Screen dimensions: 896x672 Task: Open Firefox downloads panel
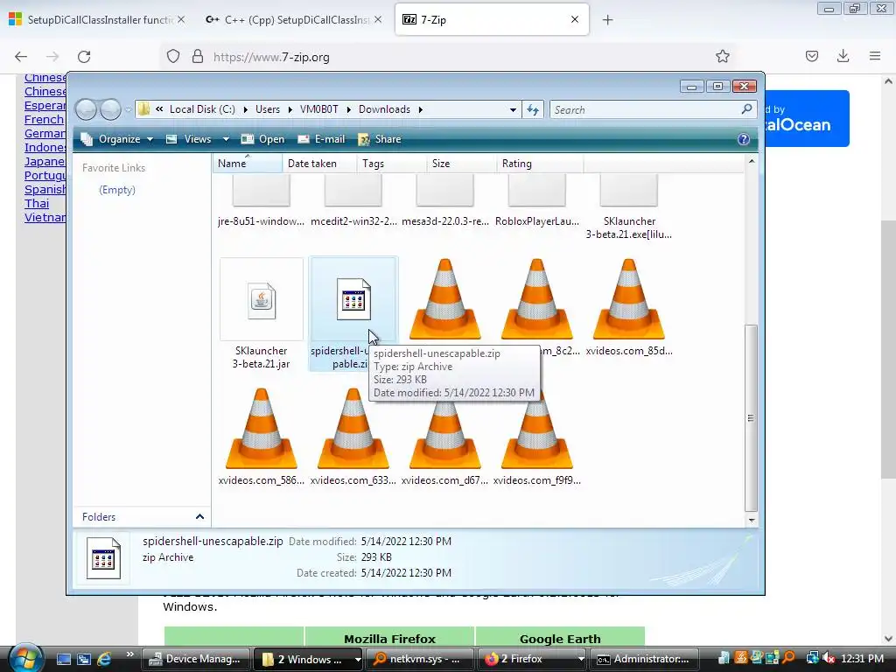(x=843, y=56)
